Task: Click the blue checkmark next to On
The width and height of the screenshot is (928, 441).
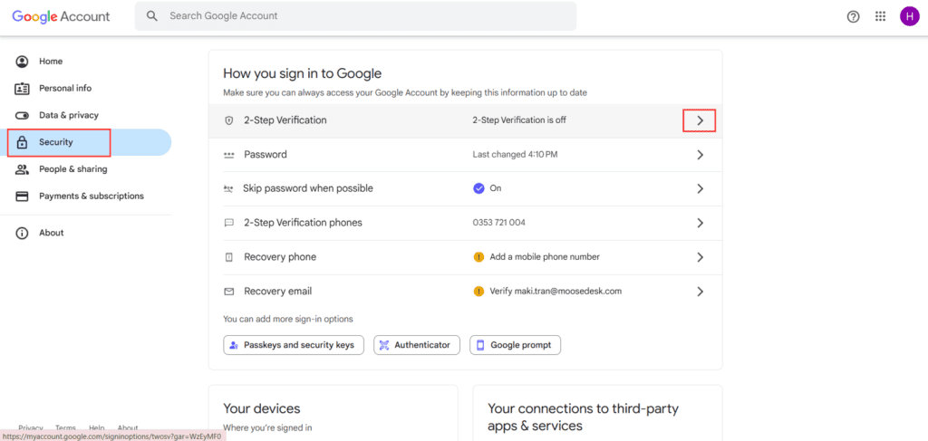Action: tap(478, 188)
